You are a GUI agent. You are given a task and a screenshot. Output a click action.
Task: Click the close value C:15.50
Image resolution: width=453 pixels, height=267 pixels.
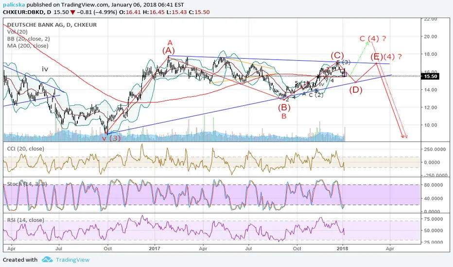pyautogui.click(x=199, y=12)
